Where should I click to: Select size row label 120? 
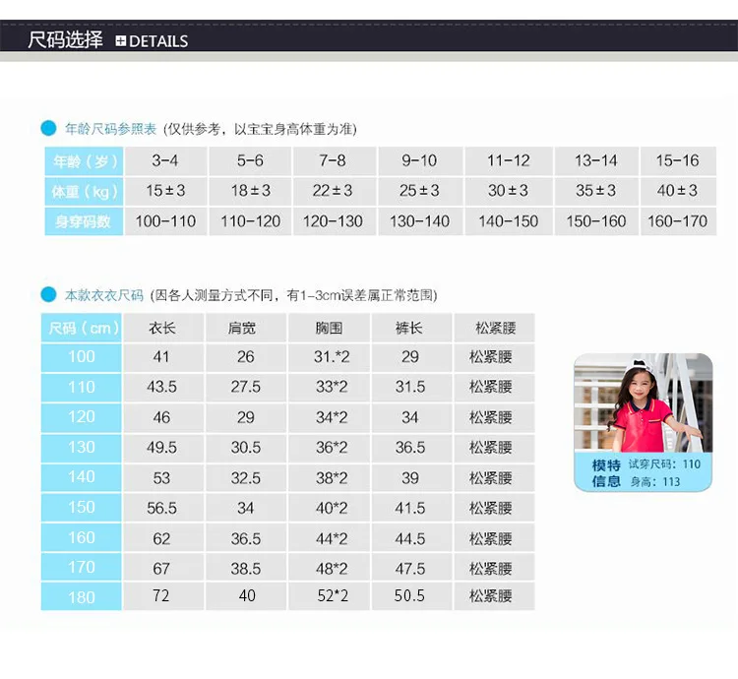tap(82, 418)
